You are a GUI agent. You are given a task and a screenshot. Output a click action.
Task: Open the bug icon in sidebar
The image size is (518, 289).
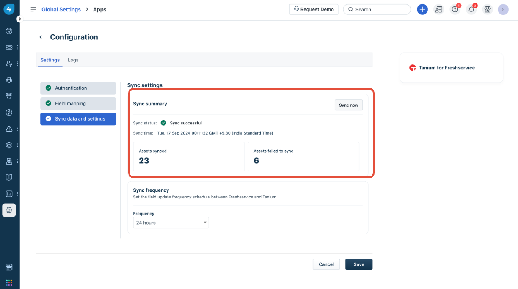[x=9, y=80]
